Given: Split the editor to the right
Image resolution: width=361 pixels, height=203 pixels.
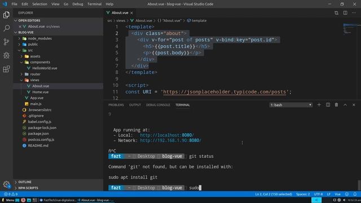Looking at the screenshot, I should pos(345,13).
